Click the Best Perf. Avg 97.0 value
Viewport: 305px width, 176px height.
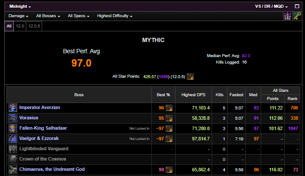click(81, 63)
